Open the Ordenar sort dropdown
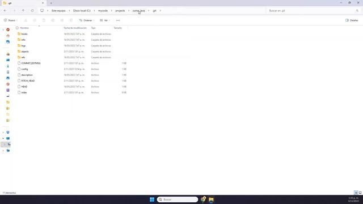Image resolution: width=363 pixels, height=204 pixels. tap(87, 20)
